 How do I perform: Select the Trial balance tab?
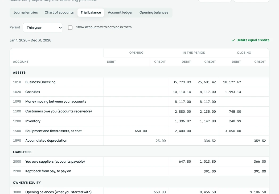[x=91, y=12]
